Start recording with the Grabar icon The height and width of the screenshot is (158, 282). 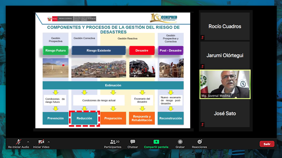(x=180, y=142)
